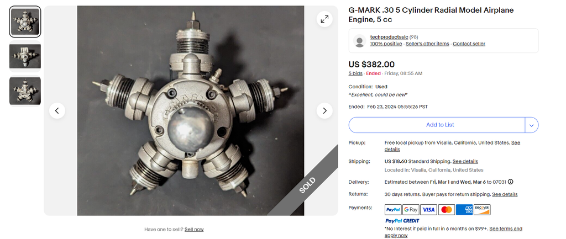This screenshot has width=566, height=239.
Task: Select the second engine thumbnail
Action: pos(25,56)
